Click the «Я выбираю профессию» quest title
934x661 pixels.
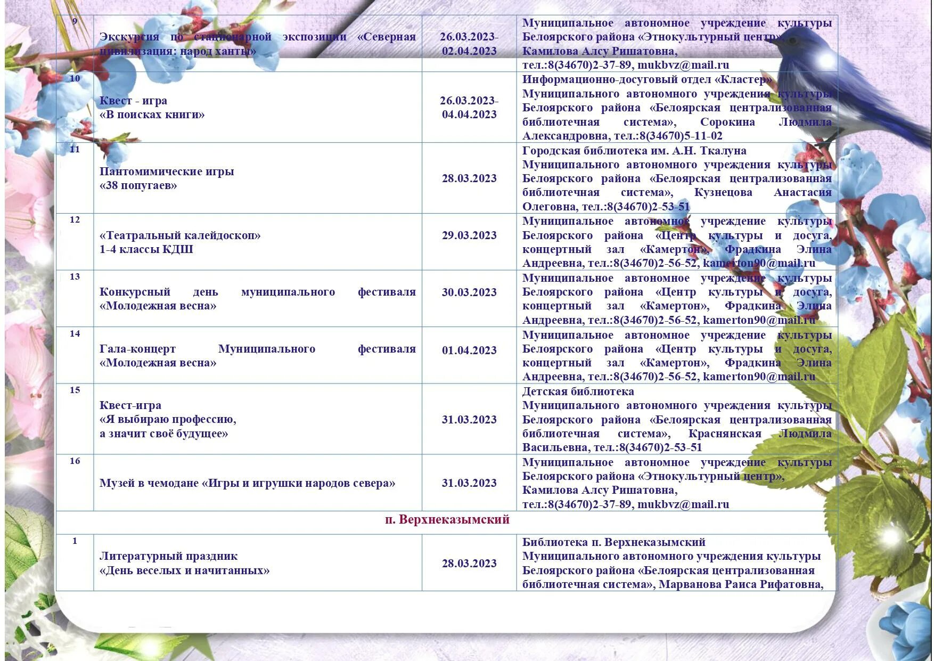click(168, 419)
